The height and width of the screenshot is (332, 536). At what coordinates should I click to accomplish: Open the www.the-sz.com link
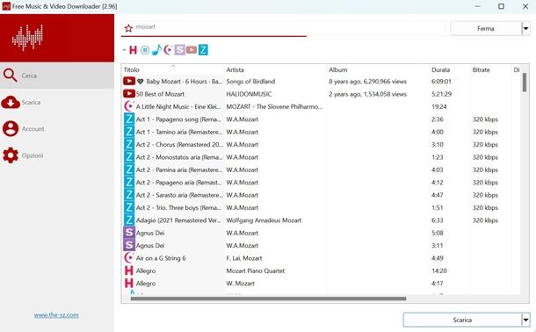pos(56,315)
